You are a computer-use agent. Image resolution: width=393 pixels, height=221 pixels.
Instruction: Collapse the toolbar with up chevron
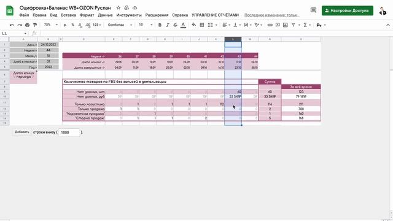[388, 25]
